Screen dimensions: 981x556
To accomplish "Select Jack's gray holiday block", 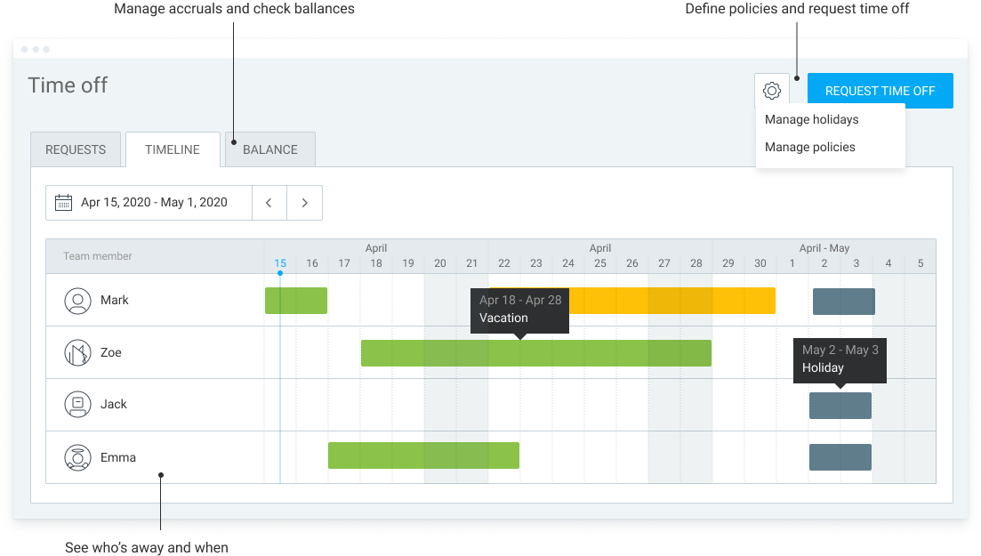I will [x=840, y=406].
